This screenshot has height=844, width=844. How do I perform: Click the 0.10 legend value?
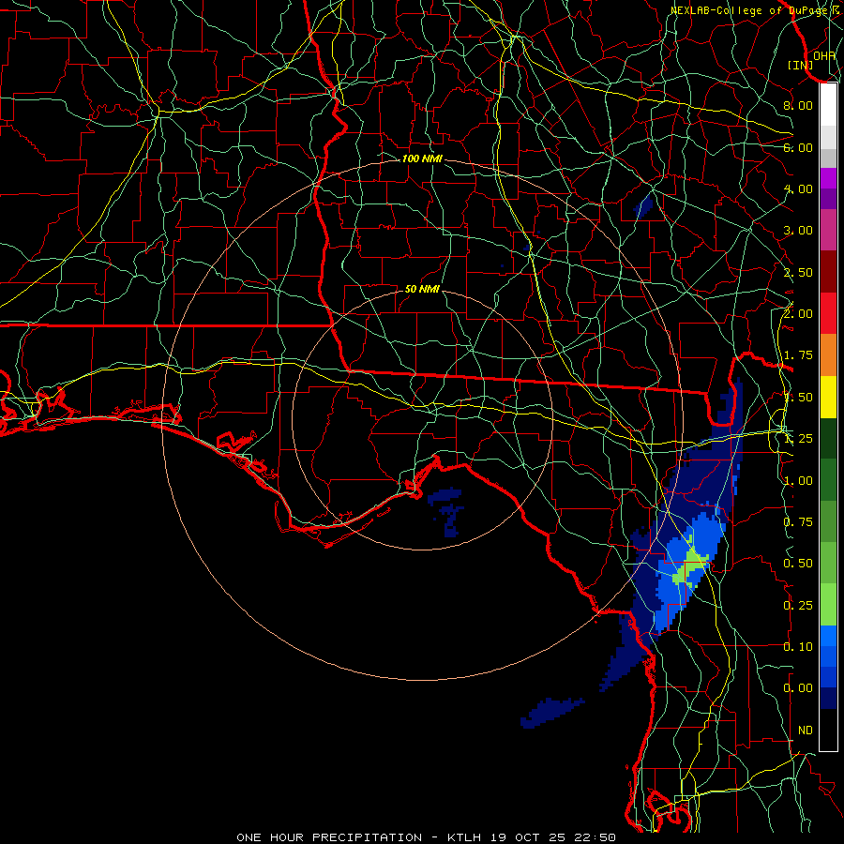coord(798,647)
